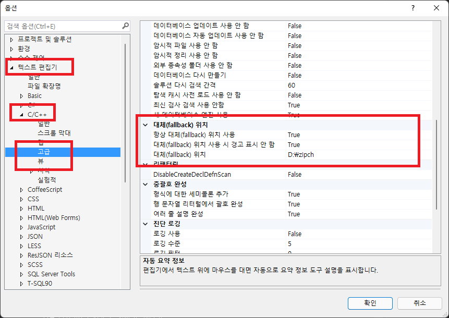Select 일반 under C/C++
This screenshot has height=318, width=449.
(x=44, y=124)
